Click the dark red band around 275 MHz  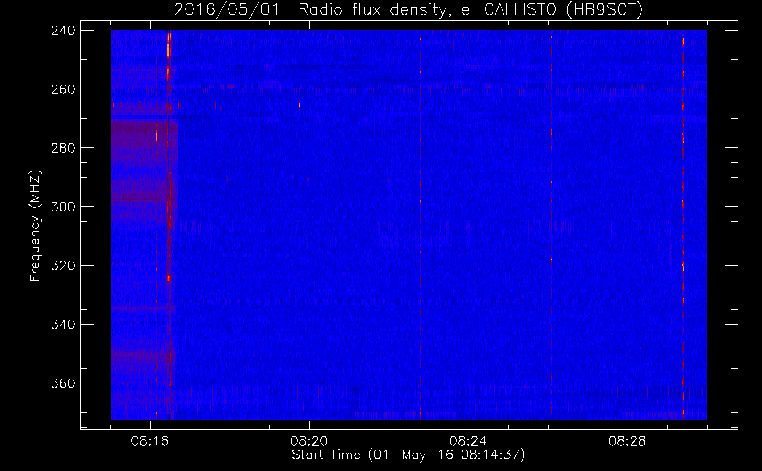pyautogui.click(x=144, y=133)
